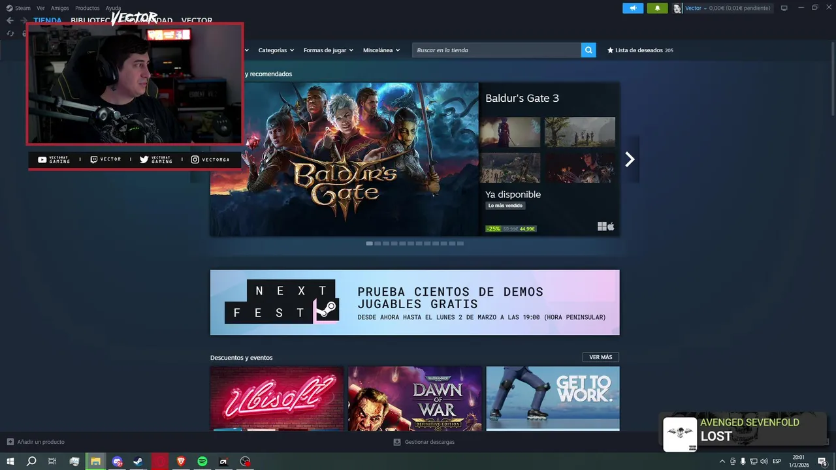836x470 pixels.
Task: Go back with the navigation arrow
Action: coord(10,20)
